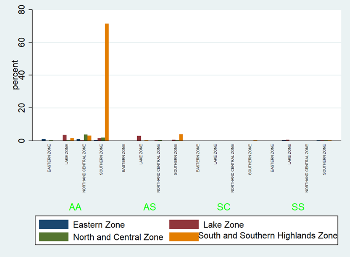This screenshot has height=257, width=350.
Task: Select the green North and Central Zone swatch
Action: tap(54, 237)
